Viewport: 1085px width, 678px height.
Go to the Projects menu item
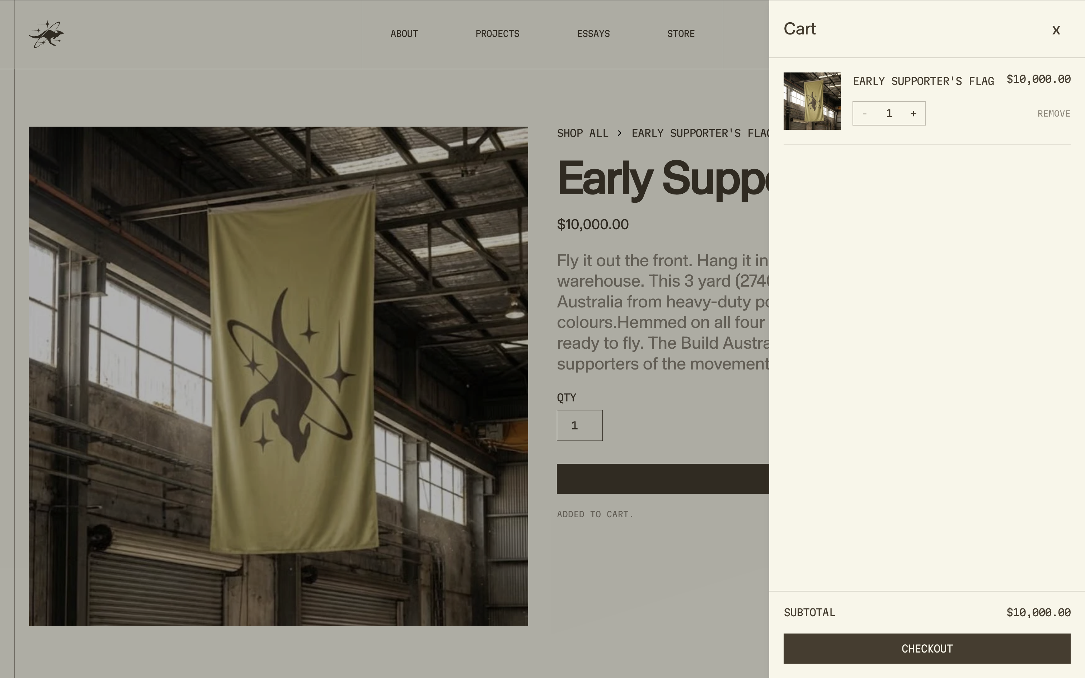pos(497,34)
